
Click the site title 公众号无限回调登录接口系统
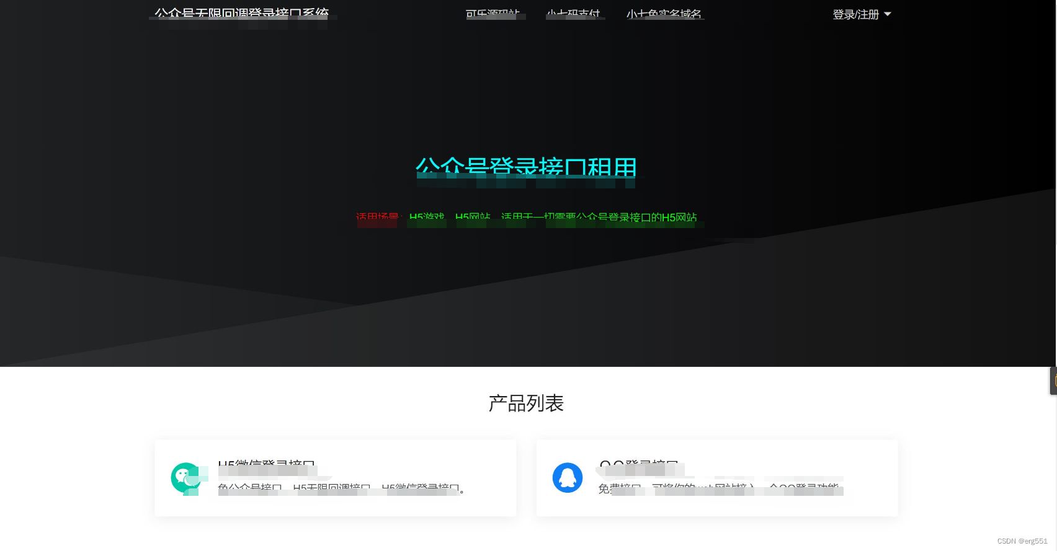(x=241, y=14)
